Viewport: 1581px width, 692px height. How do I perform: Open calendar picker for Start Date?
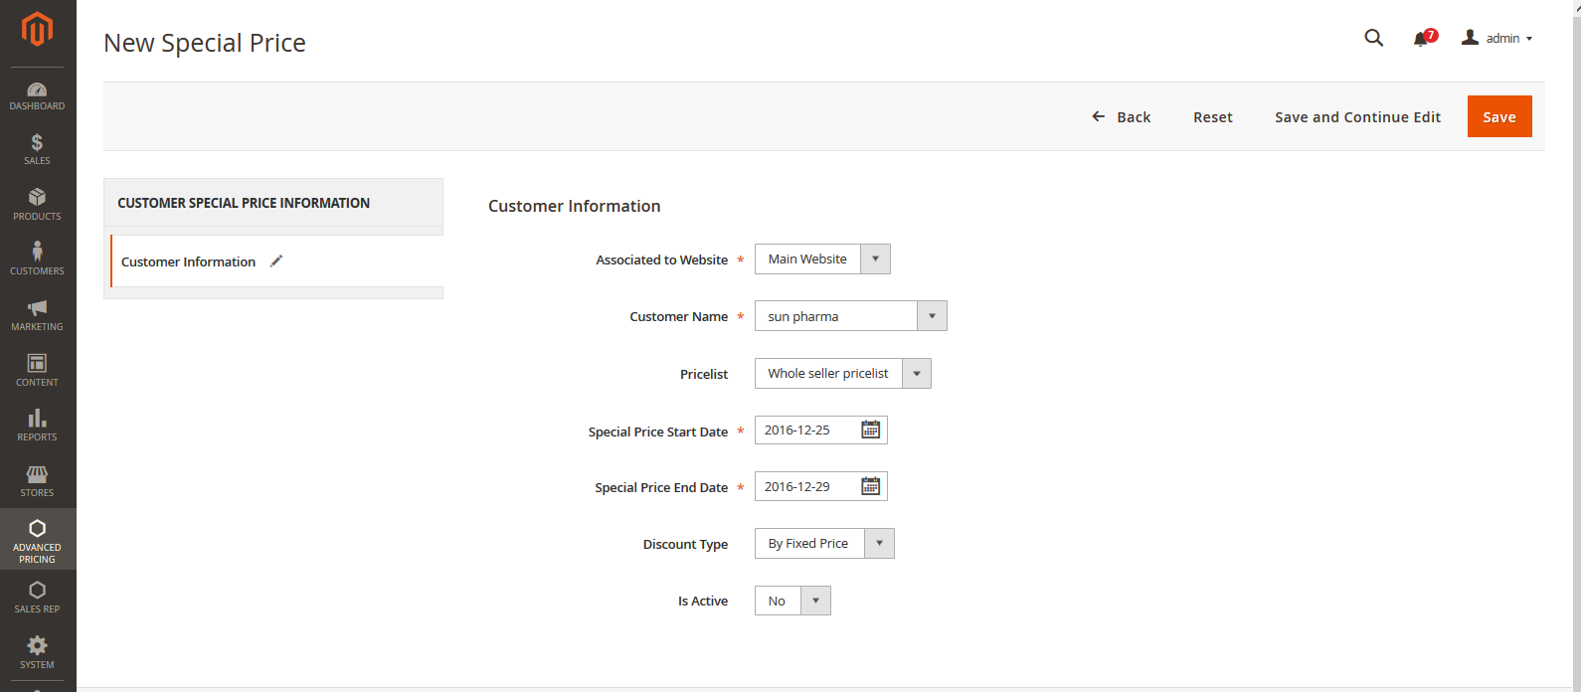[x=871, y=430]
